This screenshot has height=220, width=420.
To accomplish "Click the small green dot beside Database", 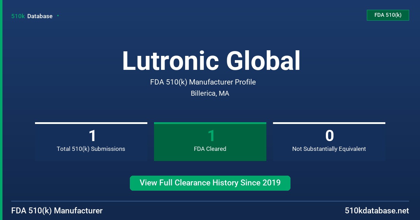I will coord(58,16).
